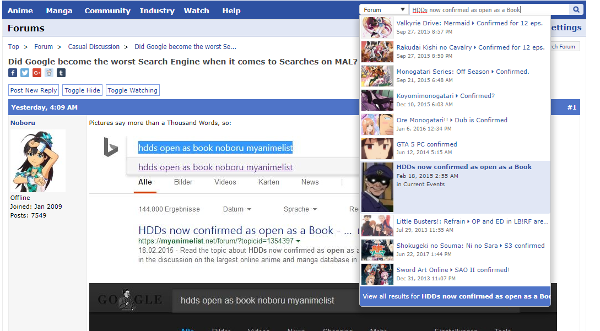Image resolution: width=600 pixels, height=331 pixels.
Task: Click GTA 5 PC result thumbnail
Action: point(377,149)
